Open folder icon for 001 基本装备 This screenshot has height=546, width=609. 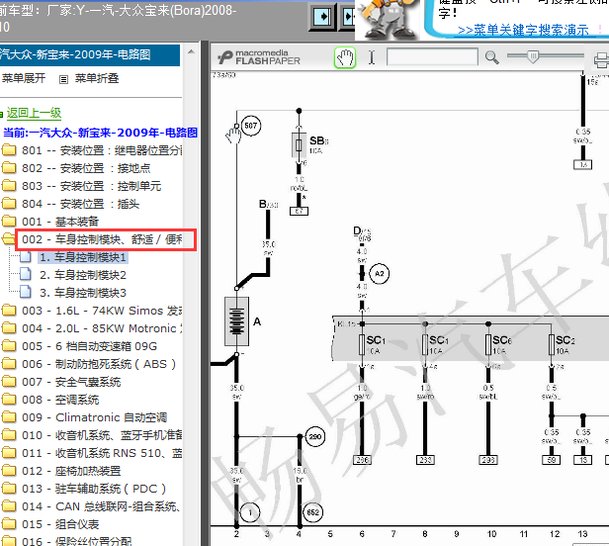click(9, 222)
